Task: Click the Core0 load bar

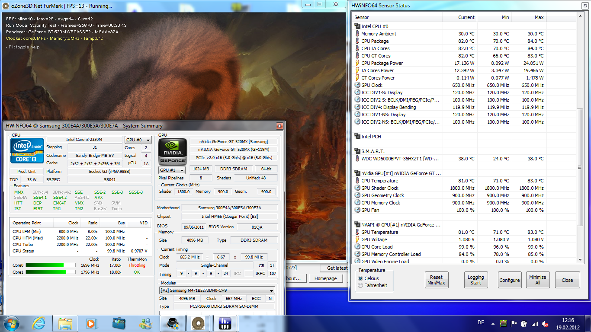Action: pos(50,265)
